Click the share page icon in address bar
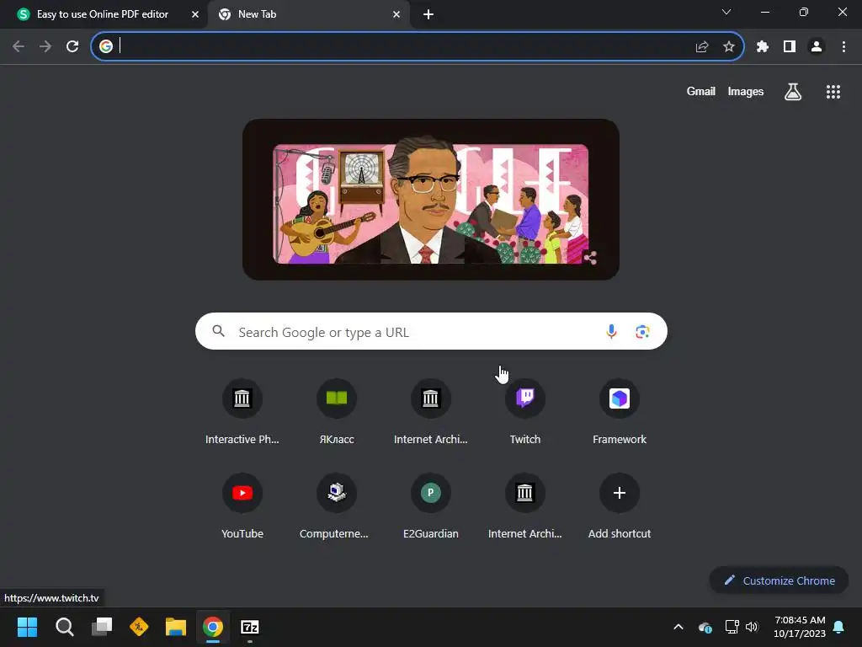 (x=702, y=47)
